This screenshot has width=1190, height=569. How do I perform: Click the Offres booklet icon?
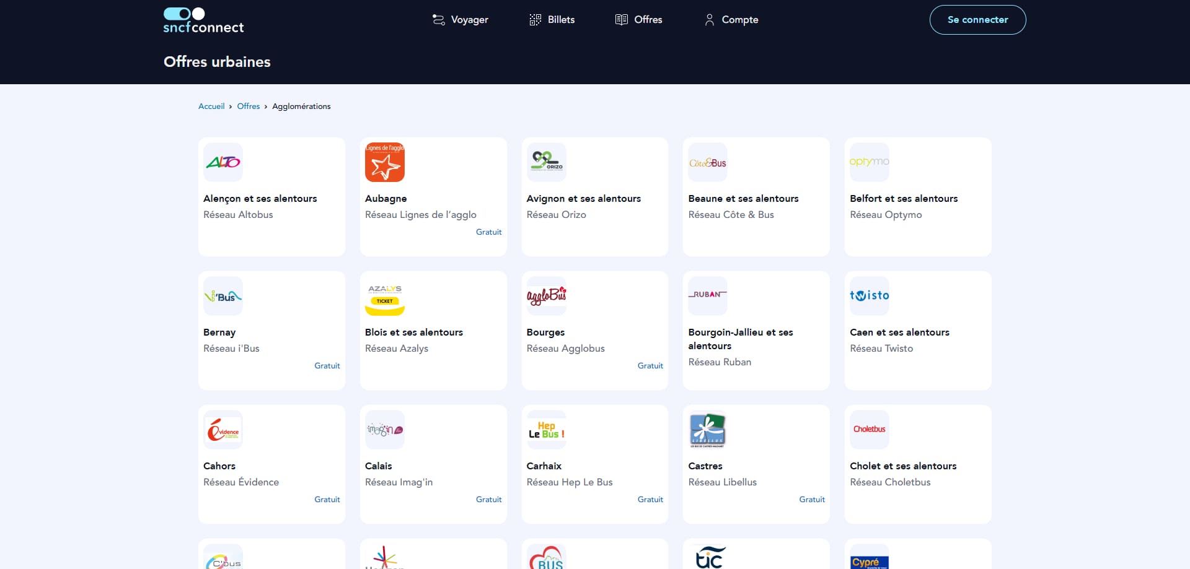click(x=622, y=20)
